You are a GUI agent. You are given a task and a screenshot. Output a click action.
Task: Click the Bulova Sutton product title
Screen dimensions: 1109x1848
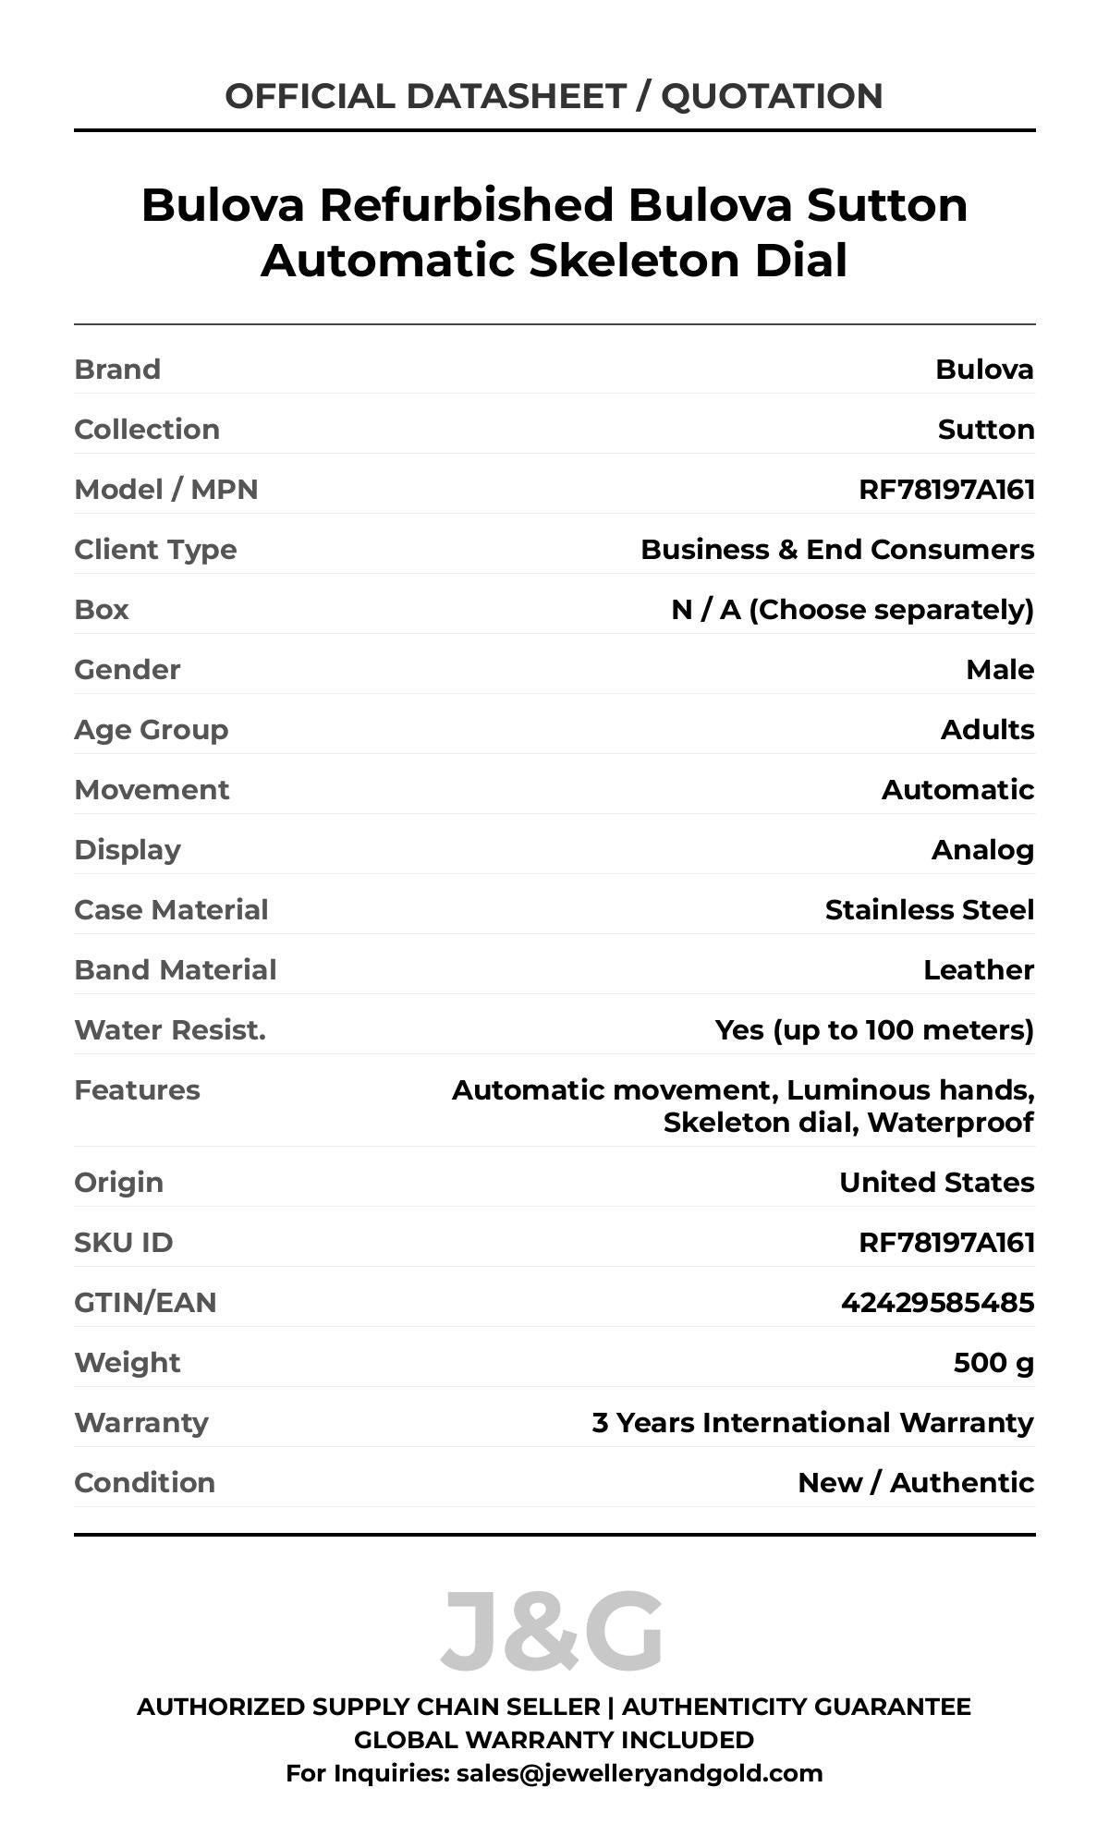click(554, 232)
